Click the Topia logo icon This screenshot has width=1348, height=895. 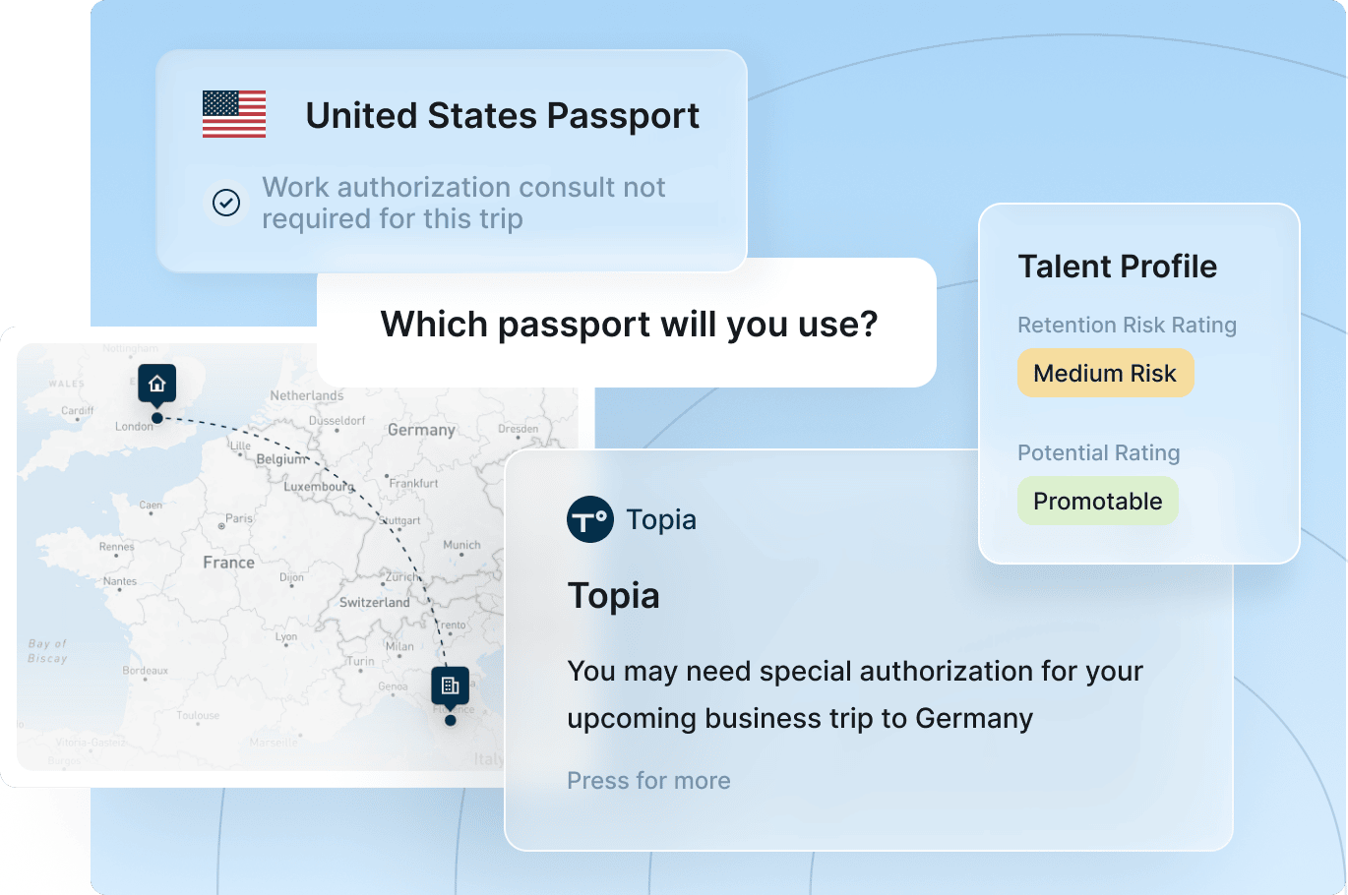pyautogui.click(x=590, y=520)
